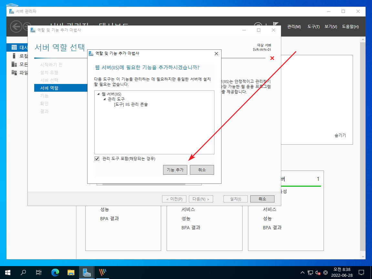Click the wizard window's title bar icon
Screen dimensions: 372x279
click(x=33, y=30)
